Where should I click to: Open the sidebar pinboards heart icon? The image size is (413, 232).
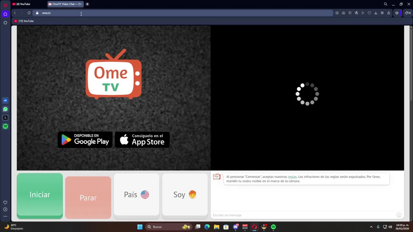pyautogui.click(x=5, y=202)
